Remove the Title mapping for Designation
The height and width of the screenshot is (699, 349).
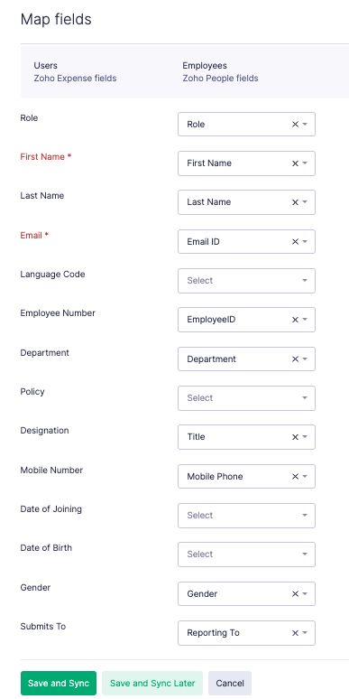tap(295, 437)
